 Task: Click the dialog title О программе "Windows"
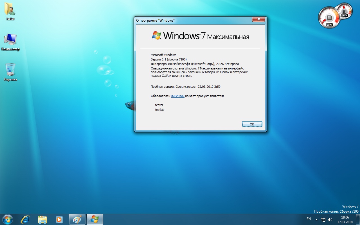155,21
